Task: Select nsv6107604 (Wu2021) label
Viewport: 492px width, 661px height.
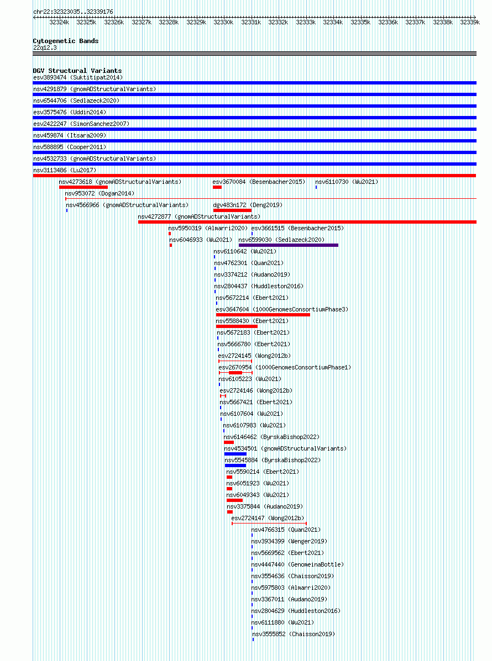Action: (252, 414)
